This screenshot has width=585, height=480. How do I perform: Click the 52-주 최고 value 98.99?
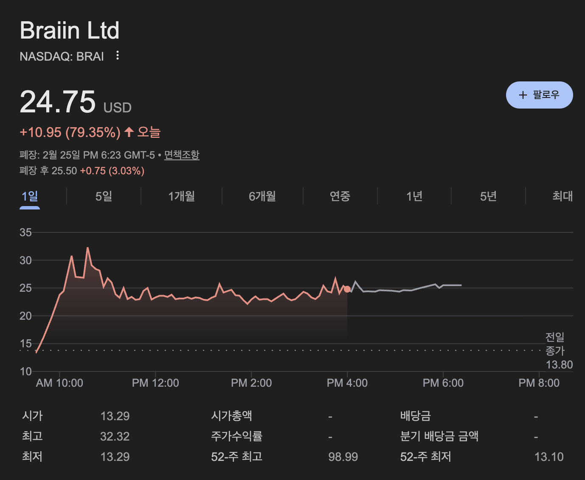click(x=343, y=457)
